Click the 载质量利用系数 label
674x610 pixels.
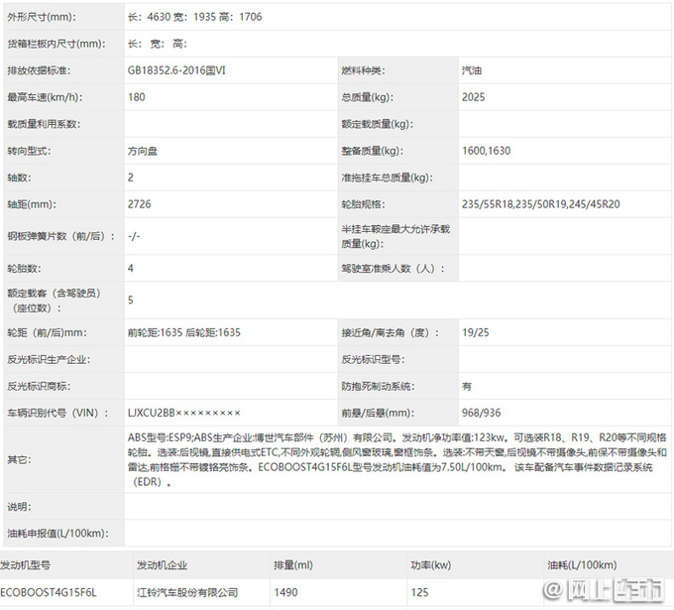(44, 124)
